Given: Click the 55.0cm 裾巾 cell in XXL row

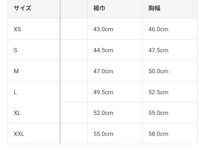Looking at the screenshot, I should coord(103,134).
